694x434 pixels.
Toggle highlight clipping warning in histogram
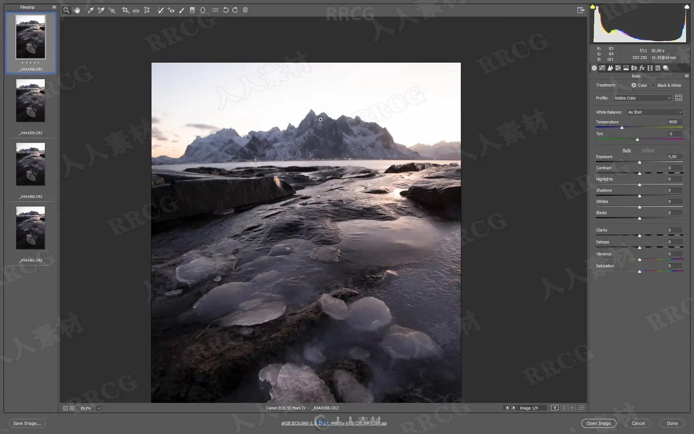686,7
